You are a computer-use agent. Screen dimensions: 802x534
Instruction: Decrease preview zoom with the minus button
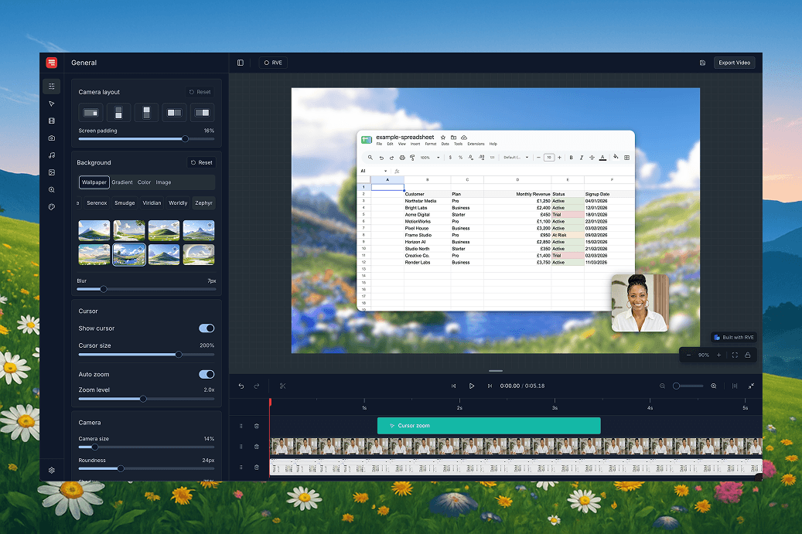688,355
